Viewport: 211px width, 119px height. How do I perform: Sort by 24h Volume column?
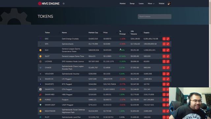coord(134,33)
